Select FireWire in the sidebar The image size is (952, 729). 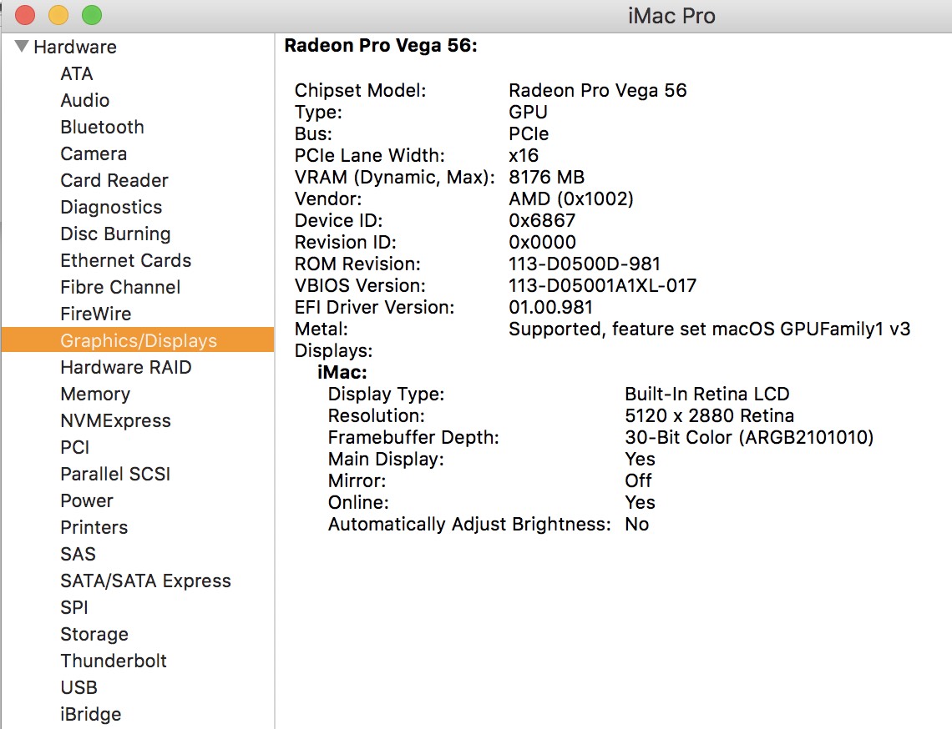pyautogui.click(x=96, y=314)
